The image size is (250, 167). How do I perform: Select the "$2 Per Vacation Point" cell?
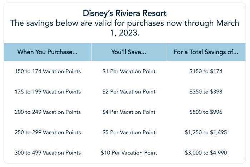pos(129,92)
